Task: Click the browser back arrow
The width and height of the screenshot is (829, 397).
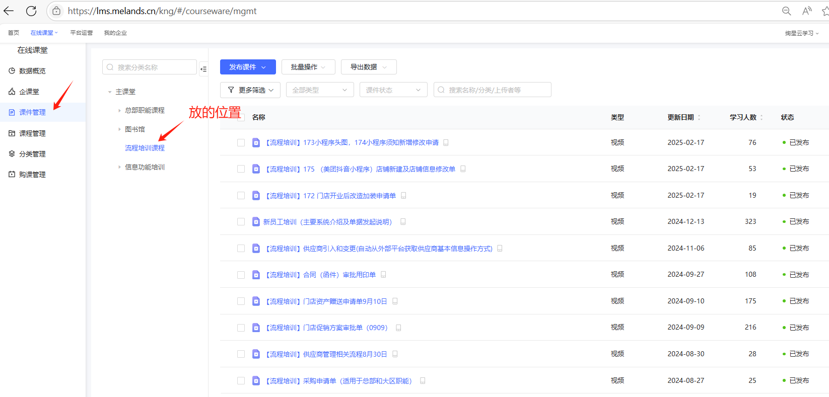Action: pos(9,11)
